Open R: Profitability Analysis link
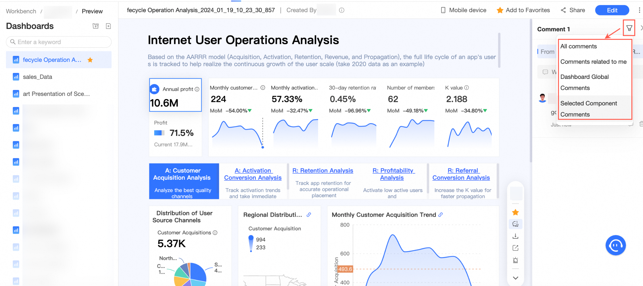643x286 pixels. (x=393, y=174)
